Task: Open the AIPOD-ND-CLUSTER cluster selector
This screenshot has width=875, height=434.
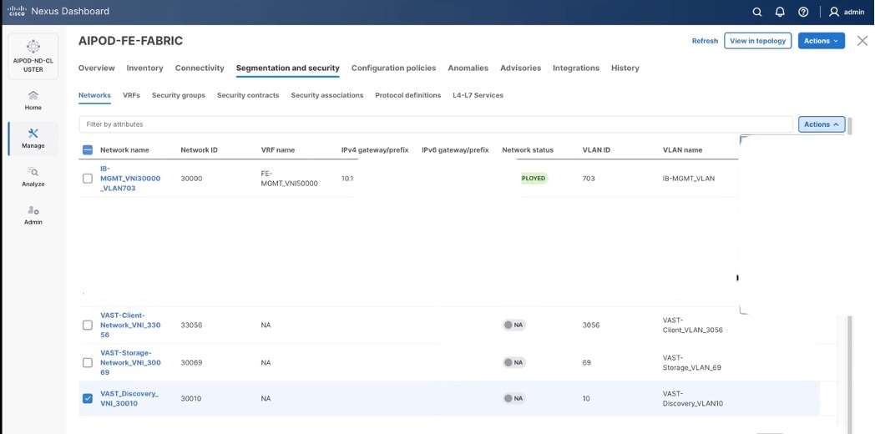Action: 33,56
